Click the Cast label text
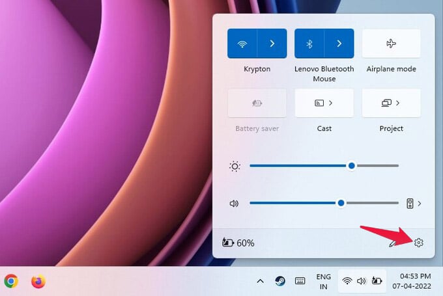The height and width of the screenshot is (296, 443). (x=324, y=128)
